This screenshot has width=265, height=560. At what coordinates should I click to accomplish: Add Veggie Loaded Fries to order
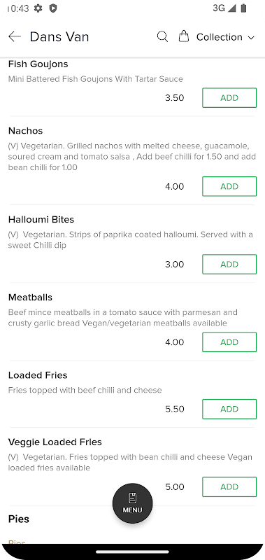tap(229, 486)
